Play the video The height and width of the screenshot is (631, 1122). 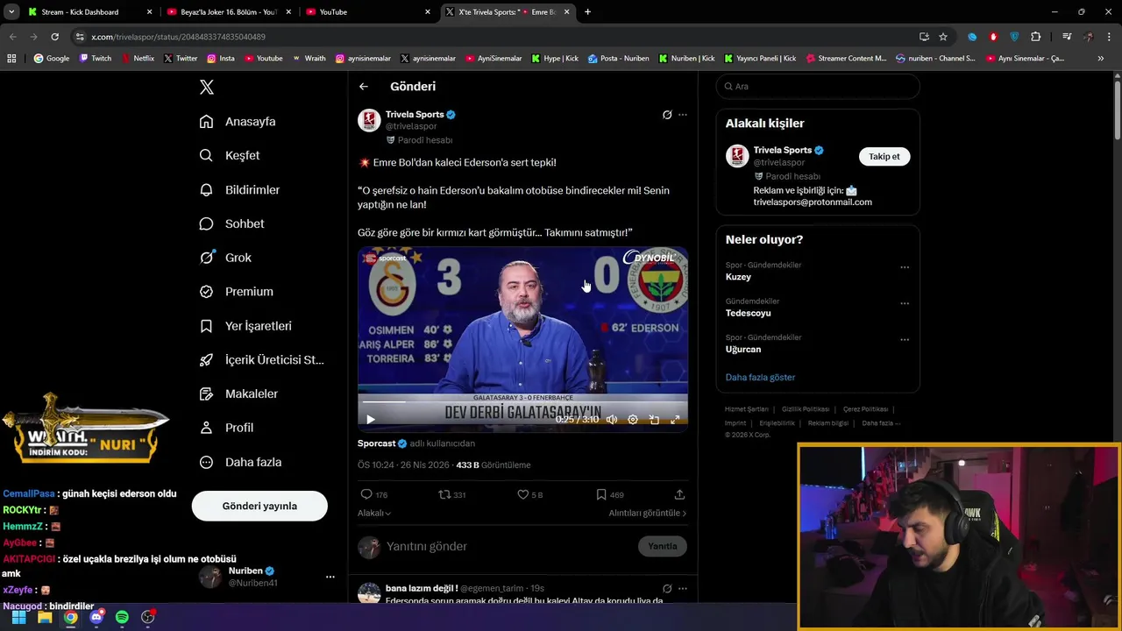tap(370, 420)
